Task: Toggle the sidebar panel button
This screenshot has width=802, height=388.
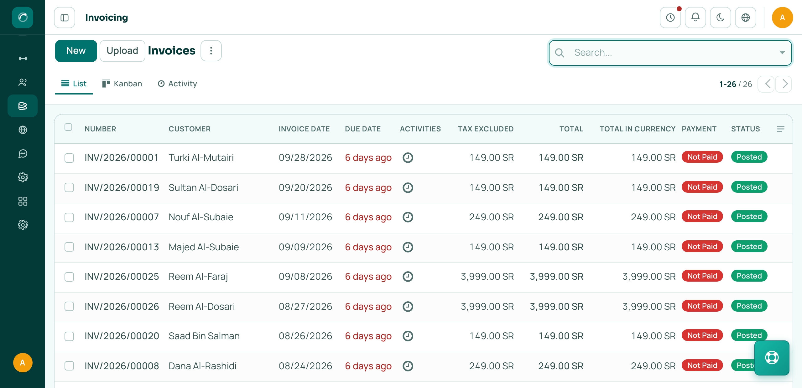Action: point(65,18)
